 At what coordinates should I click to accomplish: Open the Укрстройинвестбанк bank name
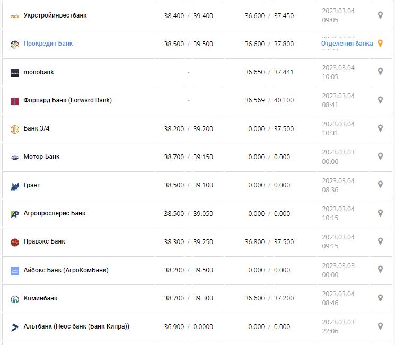(55, 15)
